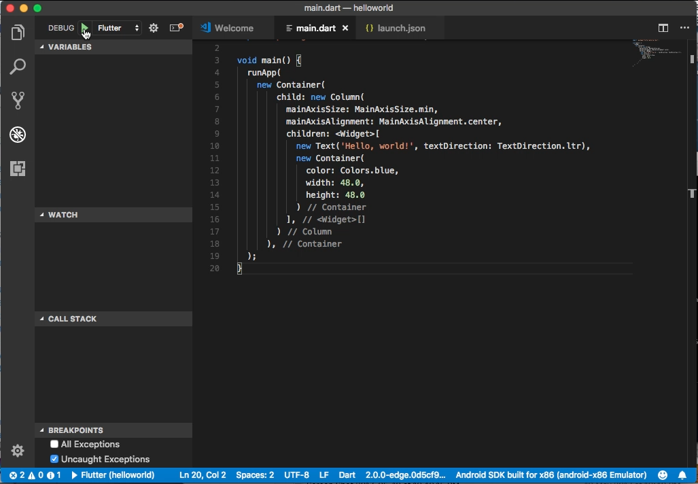The width and height of the screenshot is (698, 484).
Task: Select the main.dart tab
Action: tap(315, 28)
